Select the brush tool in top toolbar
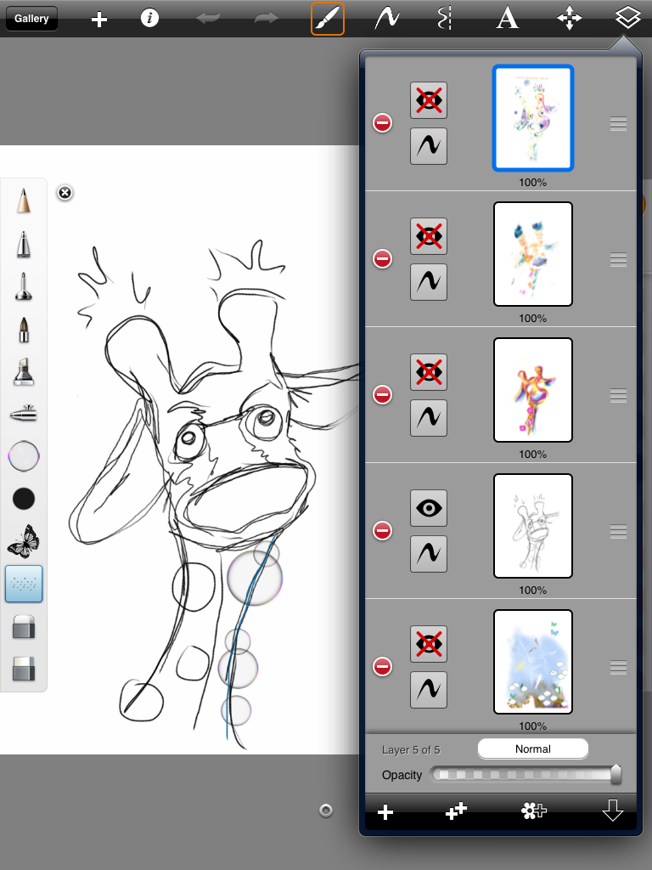The width and height of the screenshot is (652, 870). [328, 19]
